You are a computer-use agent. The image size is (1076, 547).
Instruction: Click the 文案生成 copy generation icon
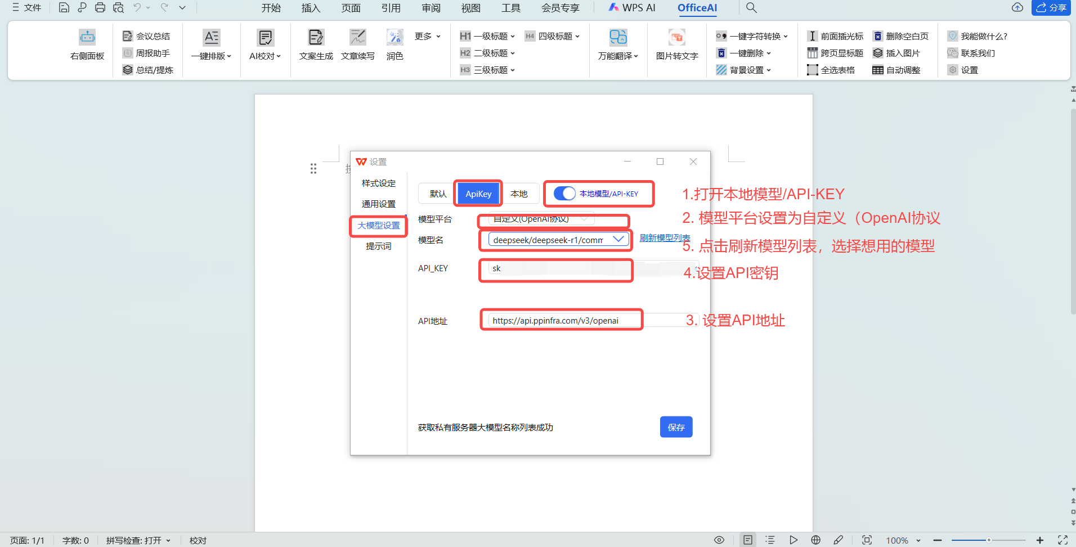[316, 37]
